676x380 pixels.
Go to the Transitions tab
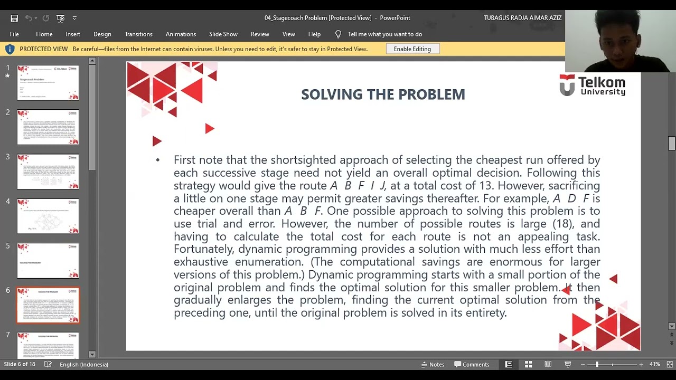tap(138, 34)
